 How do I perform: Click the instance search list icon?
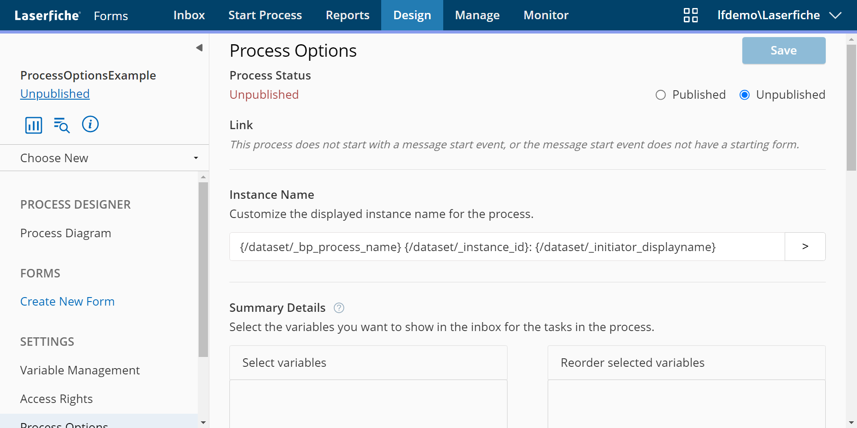click(62, 125)
